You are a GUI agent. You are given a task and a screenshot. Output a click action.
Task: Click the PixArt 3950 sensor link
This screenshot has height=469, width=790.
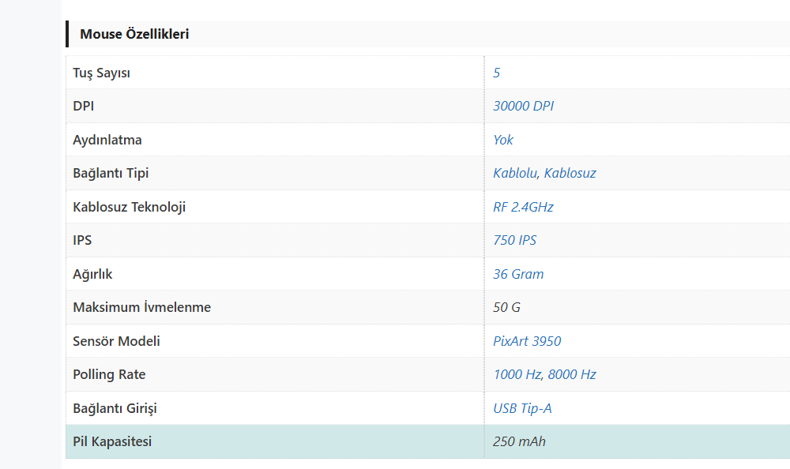click(x=527, y=341)
